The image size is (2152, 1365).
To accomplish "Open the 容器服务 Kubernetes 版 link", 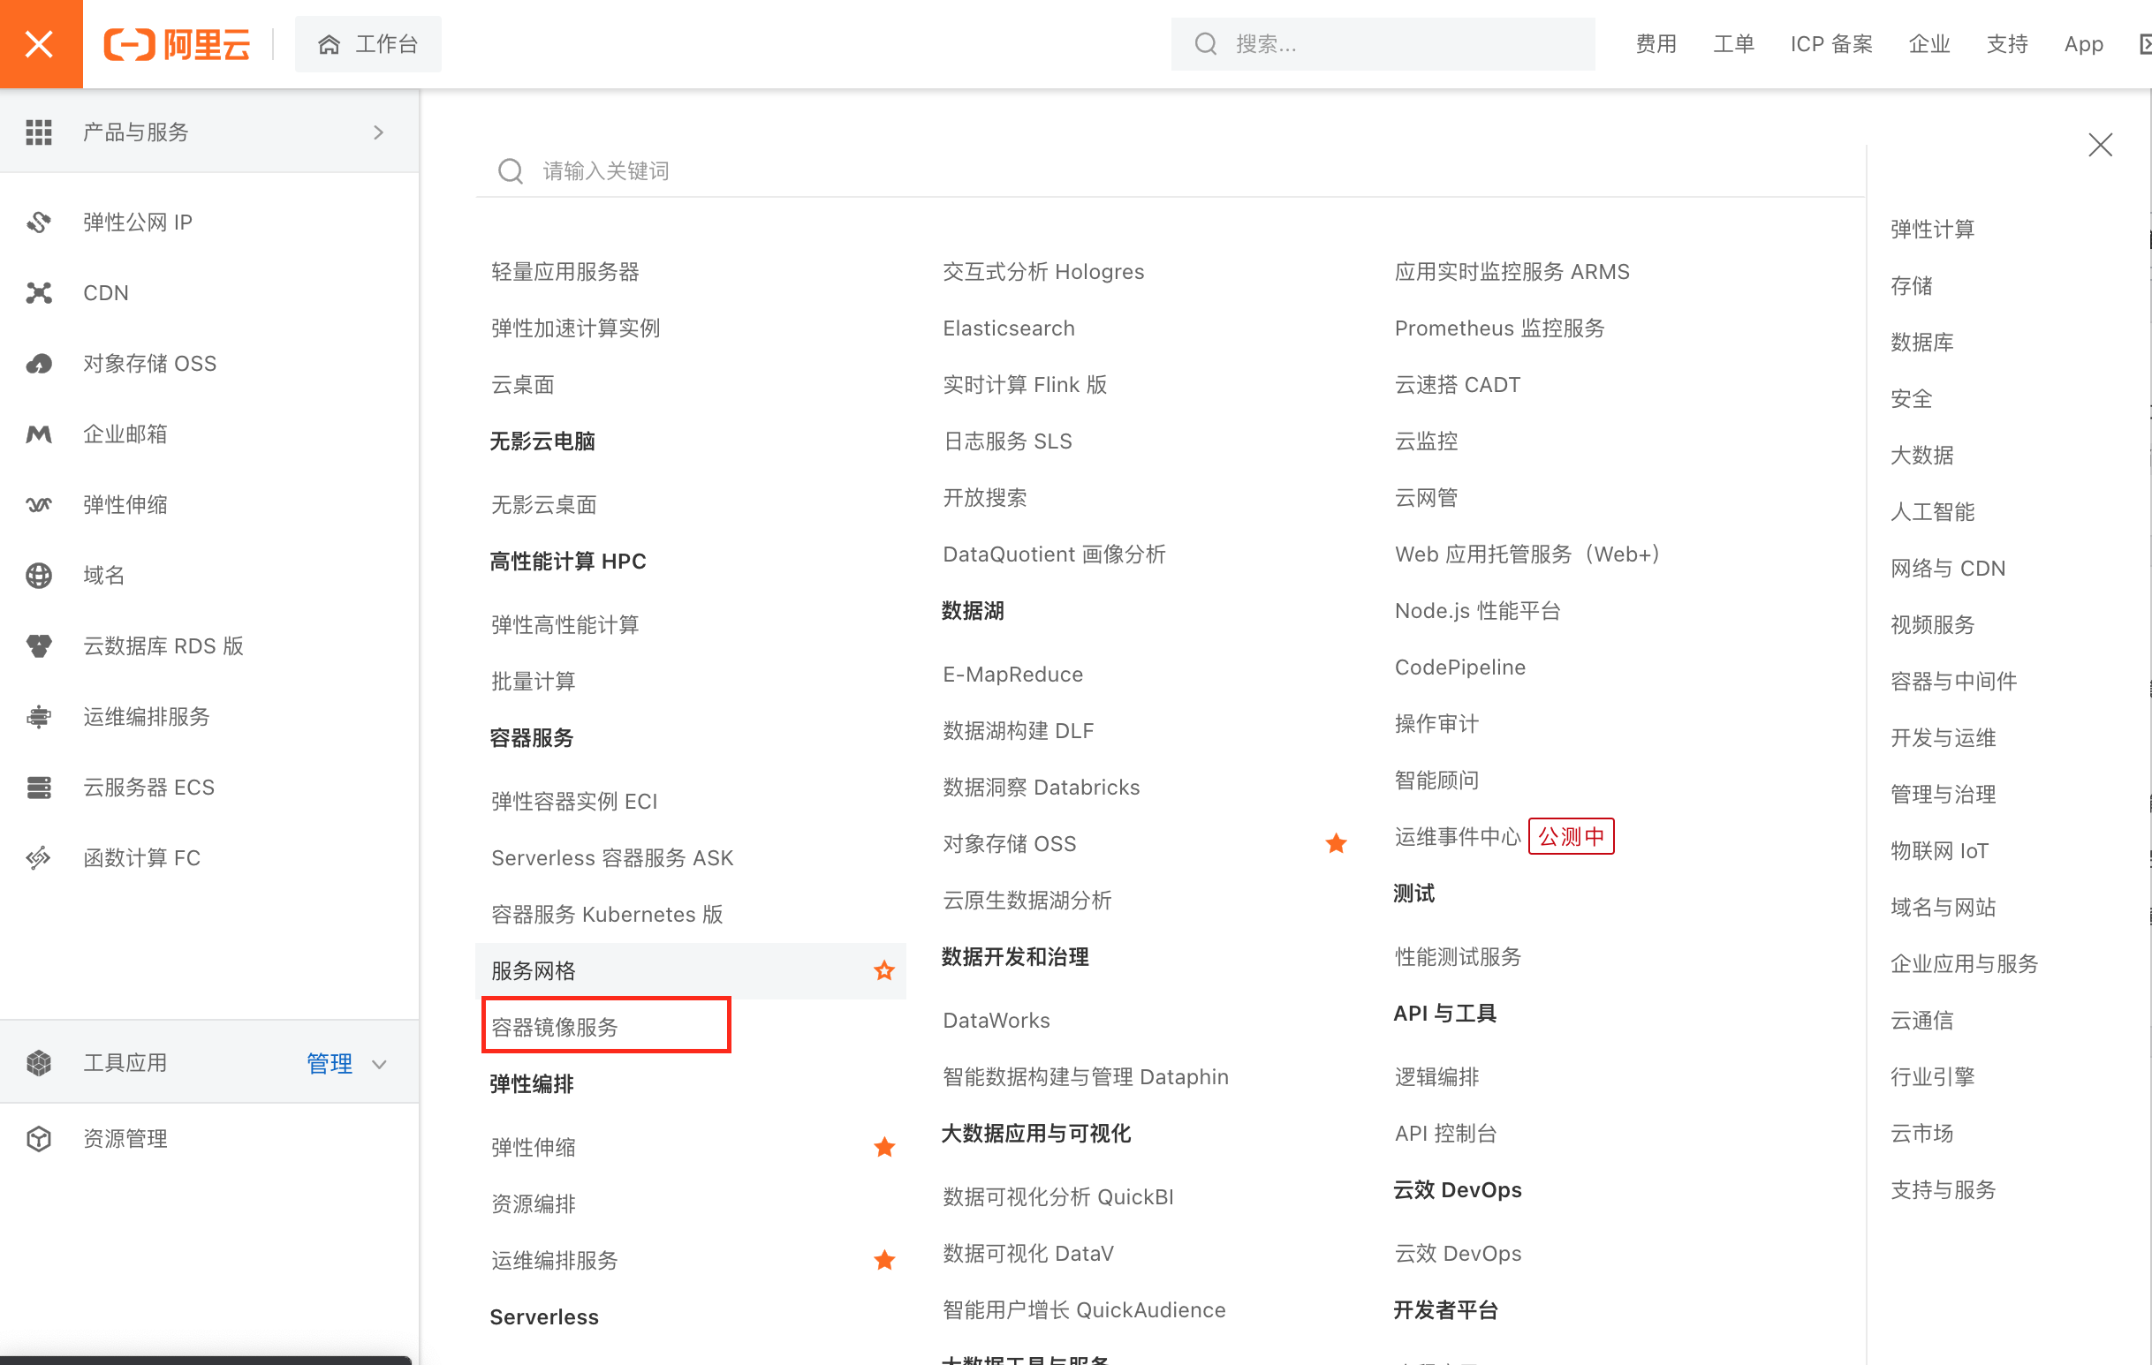I will [607, 914].
